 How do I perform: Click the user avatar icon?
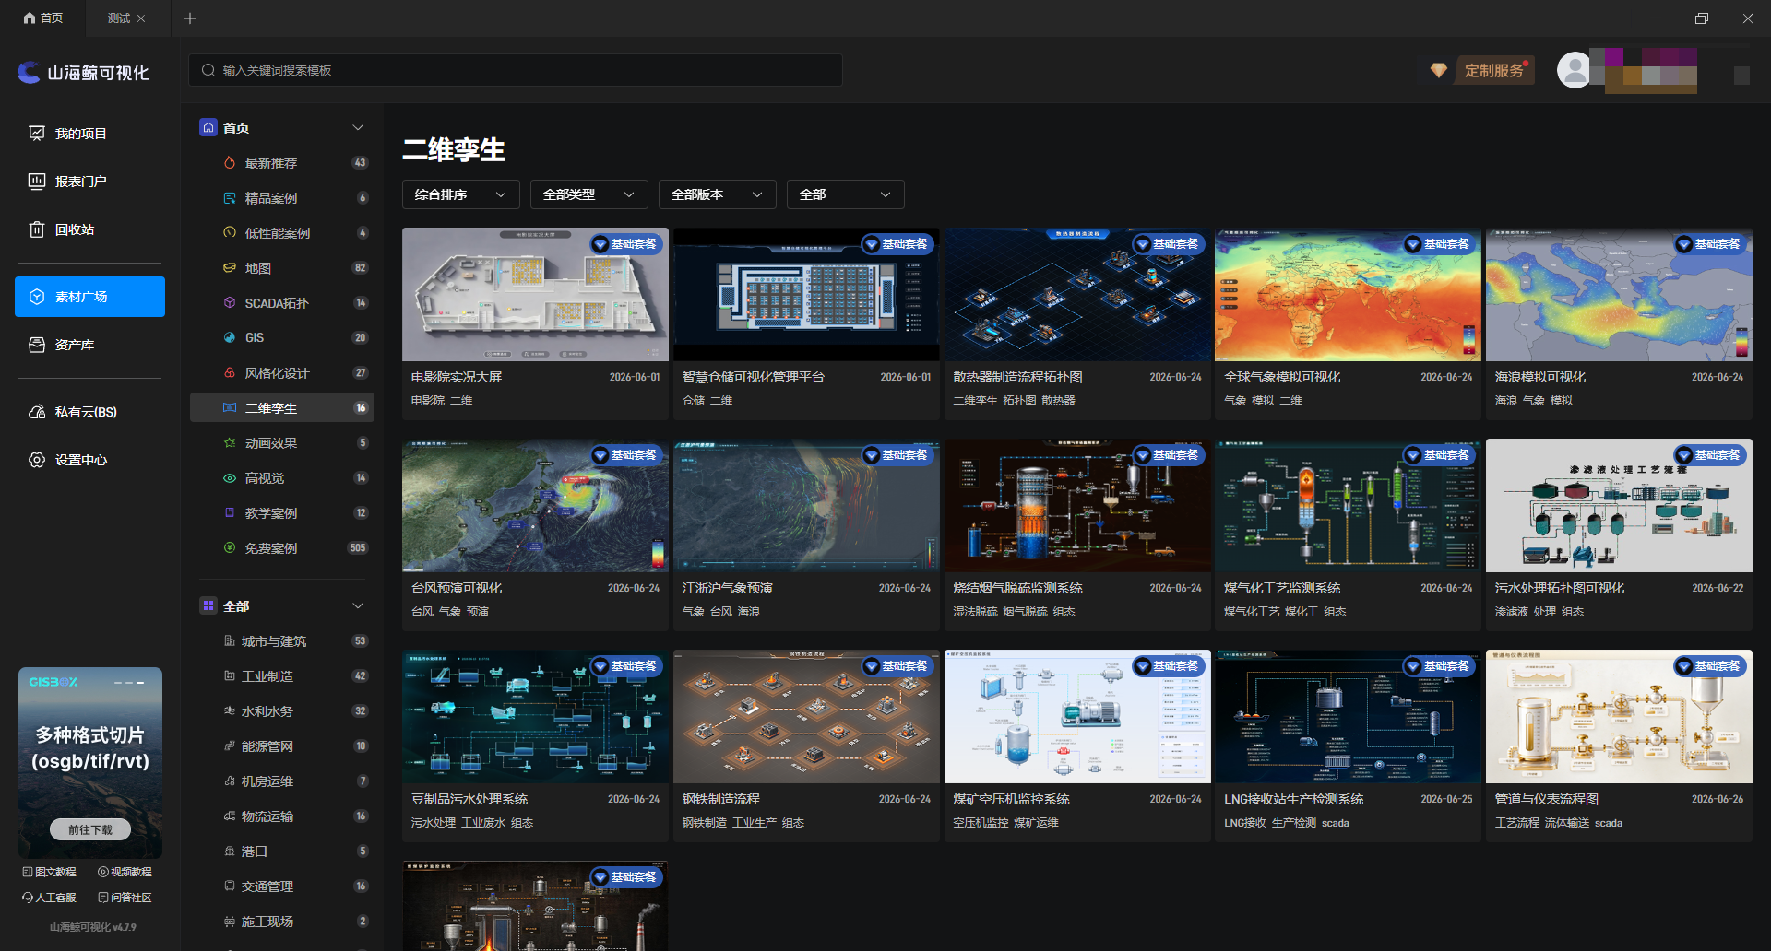click(x=1574, y=70)
